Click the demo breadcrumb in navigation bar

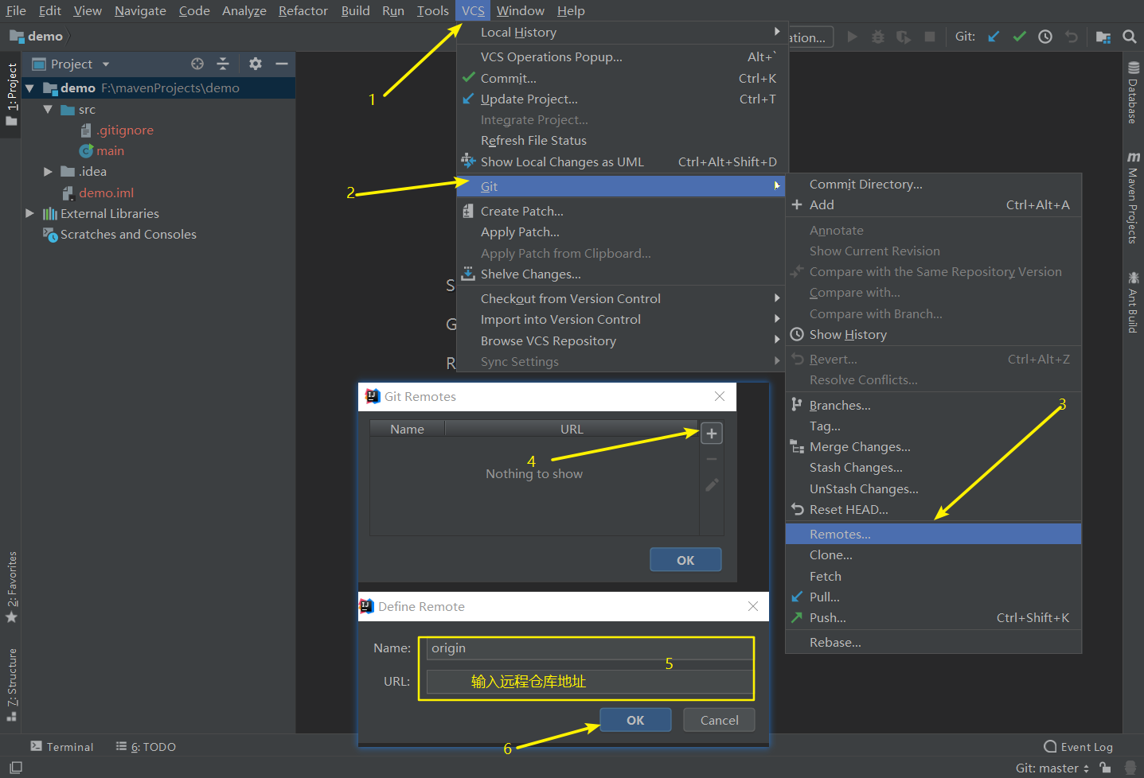click(37, 37)
